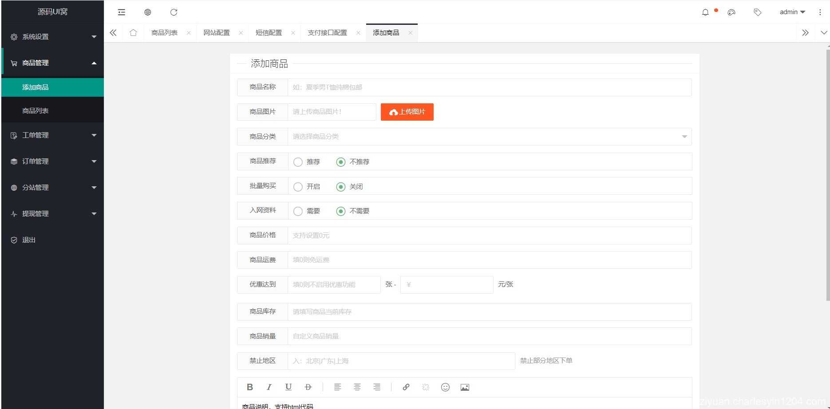Open the theme palette icon

(731, 12)
